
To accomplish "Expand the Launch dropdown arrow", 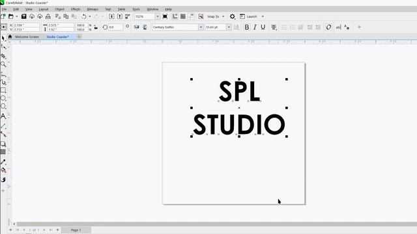I will point(263,16).
